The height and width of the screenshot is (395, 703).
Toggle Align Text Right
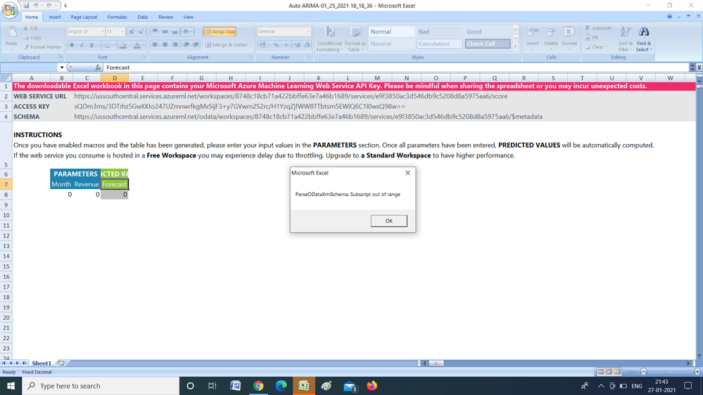point(175,45)
